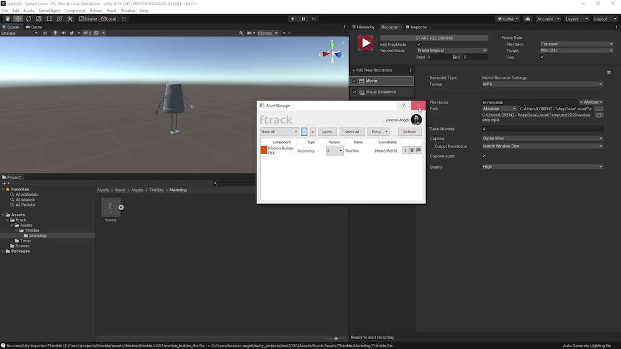Click the comment icon in asset row
Screen dimensions: 621x349
click(x=418, y=150)
